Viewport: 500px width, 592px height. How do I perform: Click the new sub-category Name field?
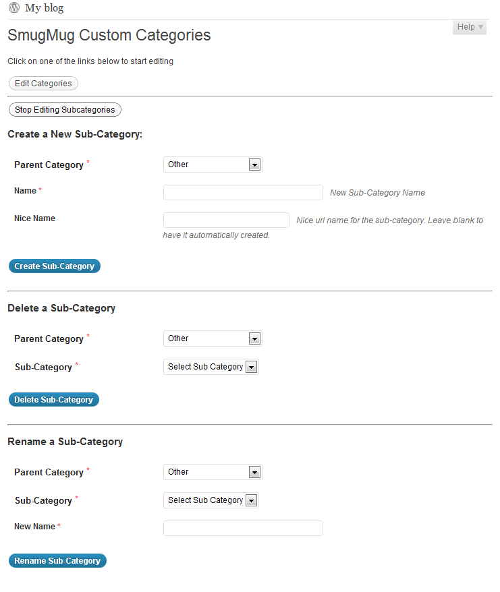(x=243, y=193)
